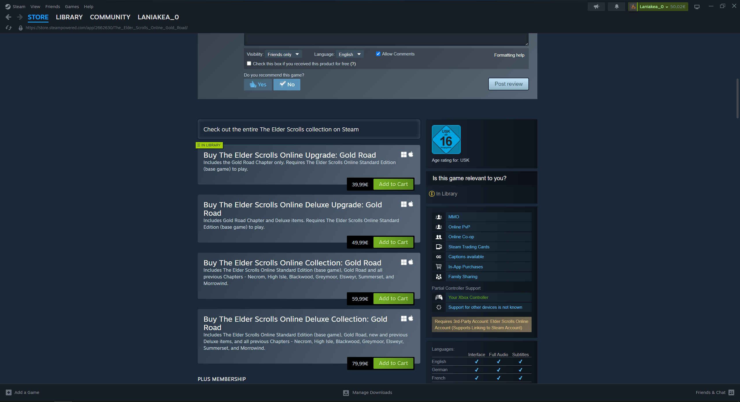Viewport: 740px width, 402px height.
Task: Open the notifications bell
Action: (617, 7)
